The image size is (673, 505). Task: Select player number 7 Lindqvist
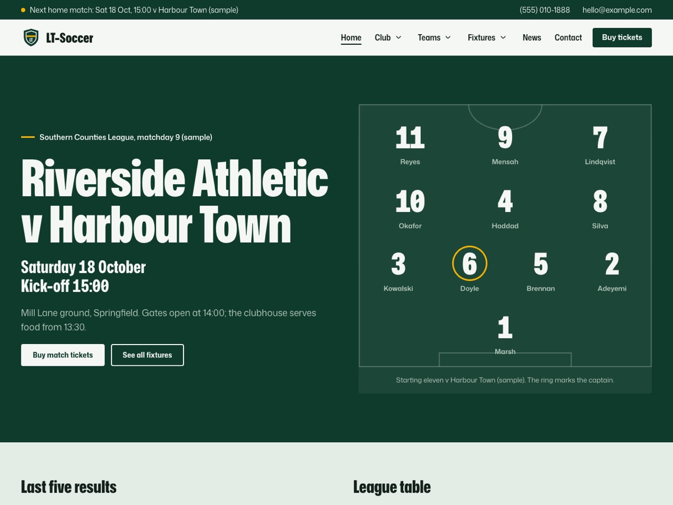tap(600, 145)
